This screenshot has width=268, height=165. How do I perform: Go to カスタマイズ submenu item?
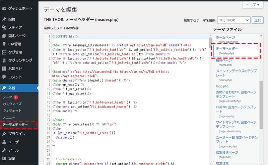click(x=12, y=104)
